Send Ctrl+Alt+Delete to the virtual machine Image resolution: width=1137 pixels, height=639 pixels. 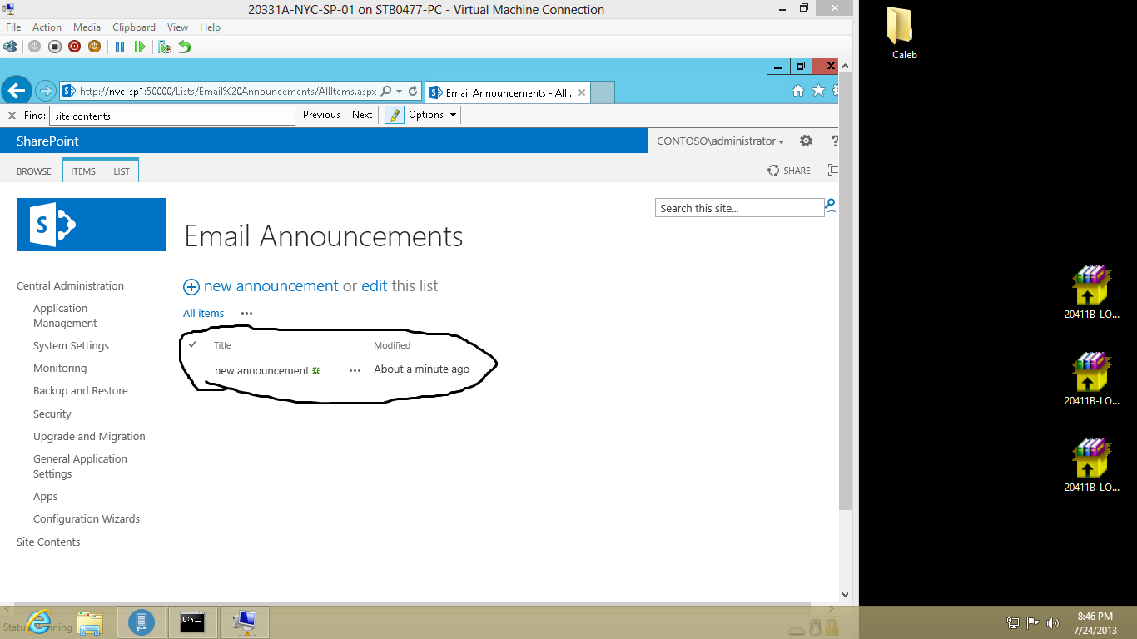tap(10, 47)
